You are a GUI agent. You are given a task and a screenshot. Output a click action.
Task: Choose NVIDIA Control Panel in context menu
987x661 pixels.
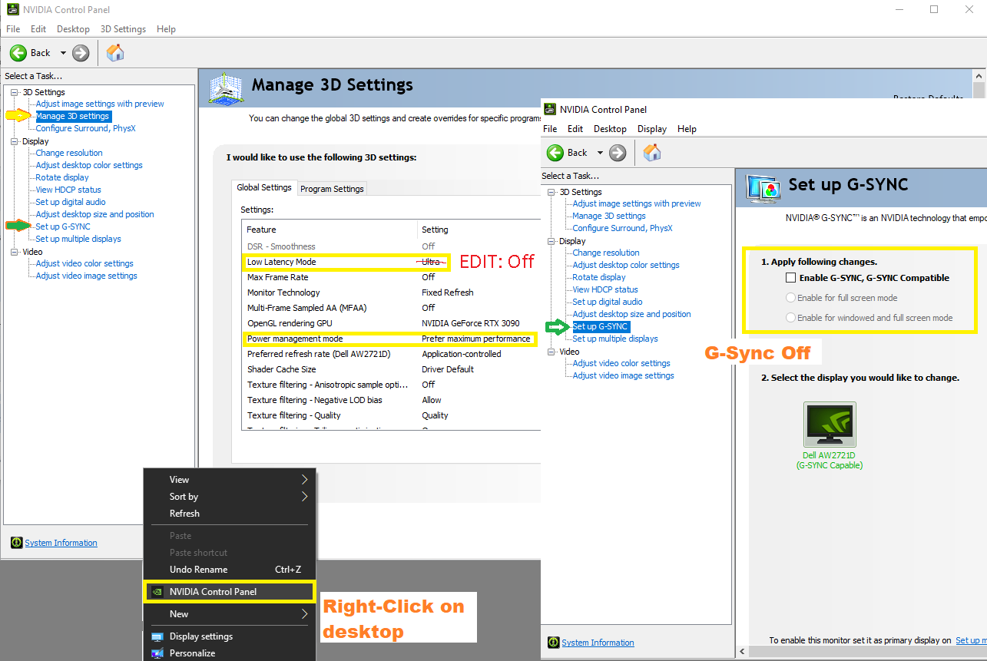(230, 592)
